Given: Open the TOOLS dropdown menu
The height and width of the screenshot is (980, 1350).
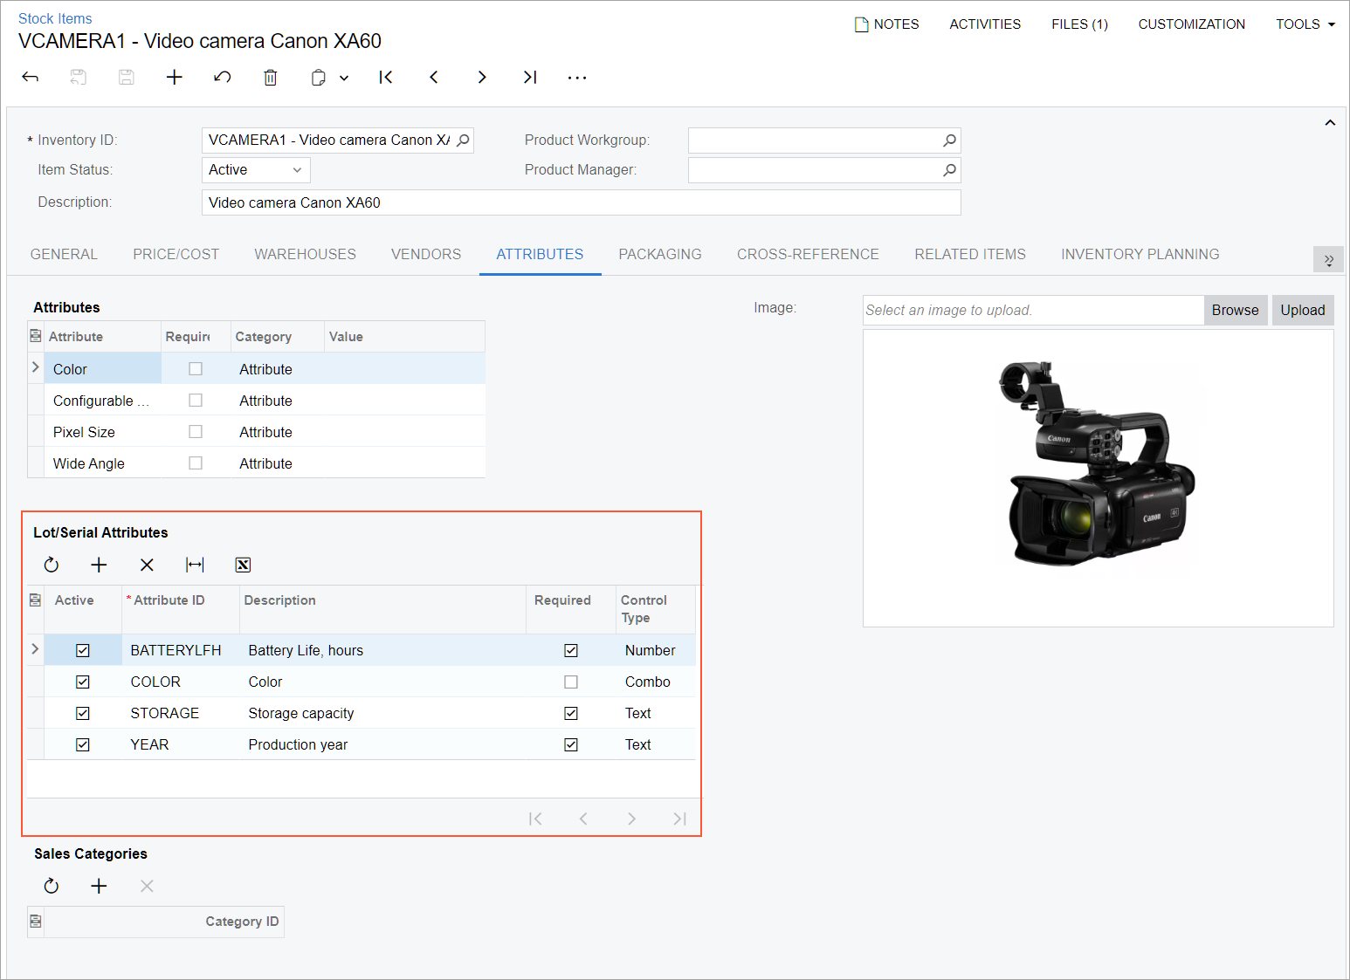Looking at the screenshot, I should 1305,24.
